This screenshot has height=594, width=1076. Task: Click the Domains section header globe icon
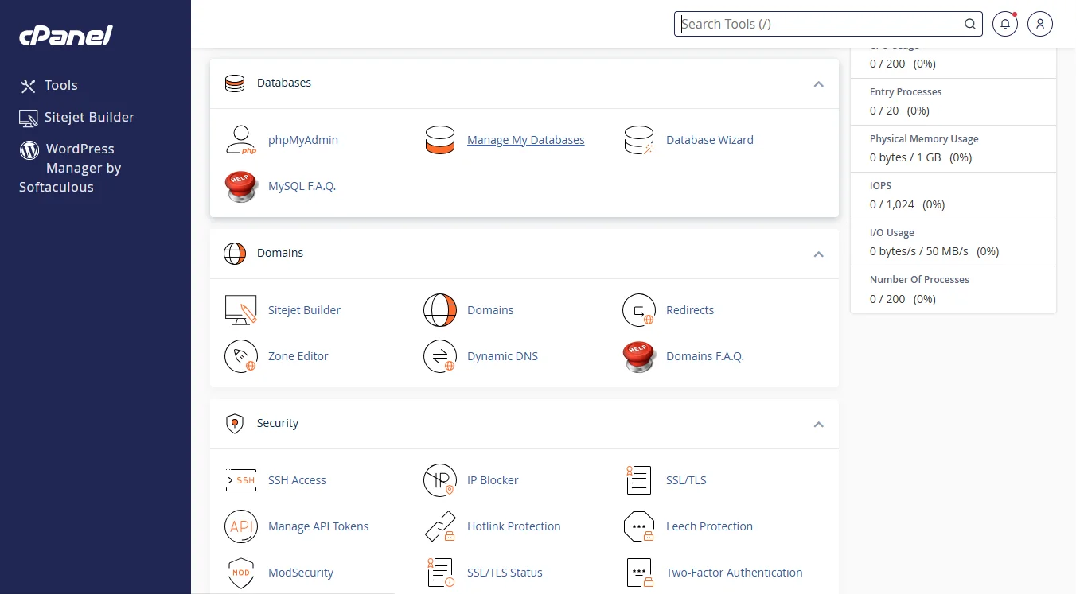tap(235, 254)
